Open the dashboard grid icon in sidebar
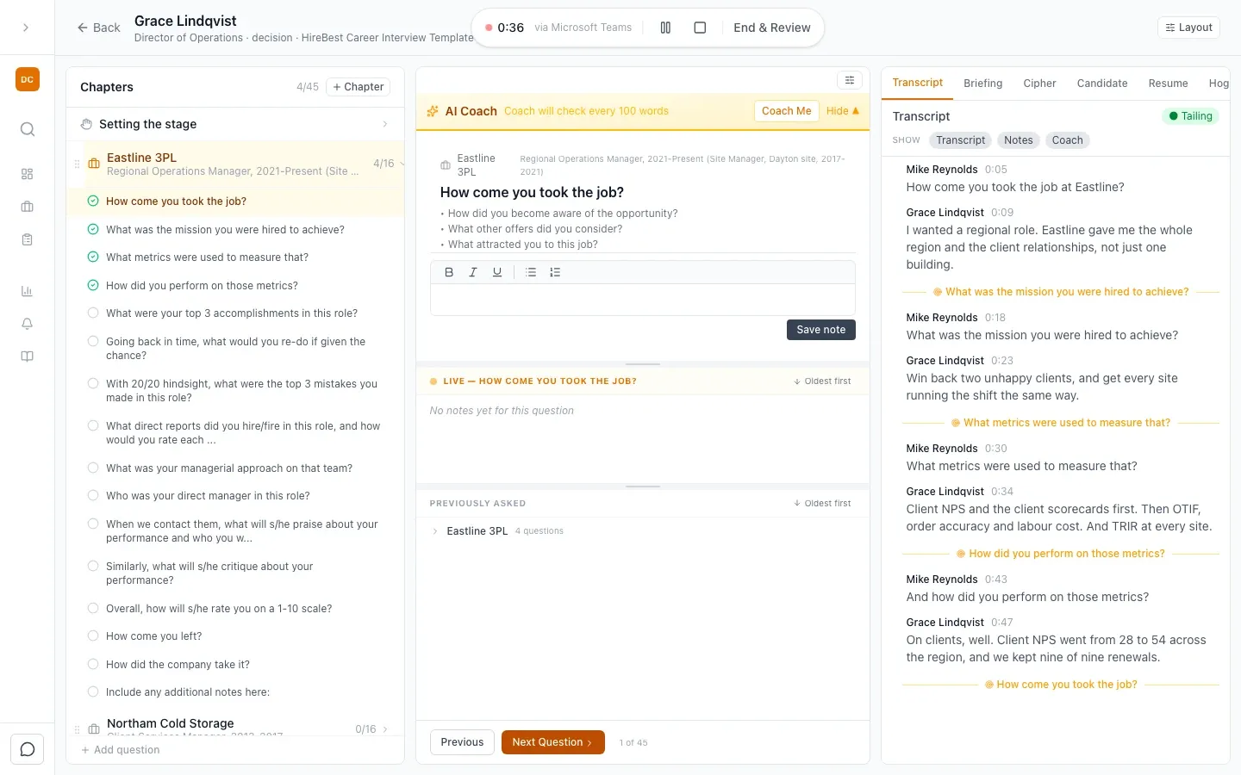The height and width of the screenshot is (775, 1241). [x=28, y=174]
